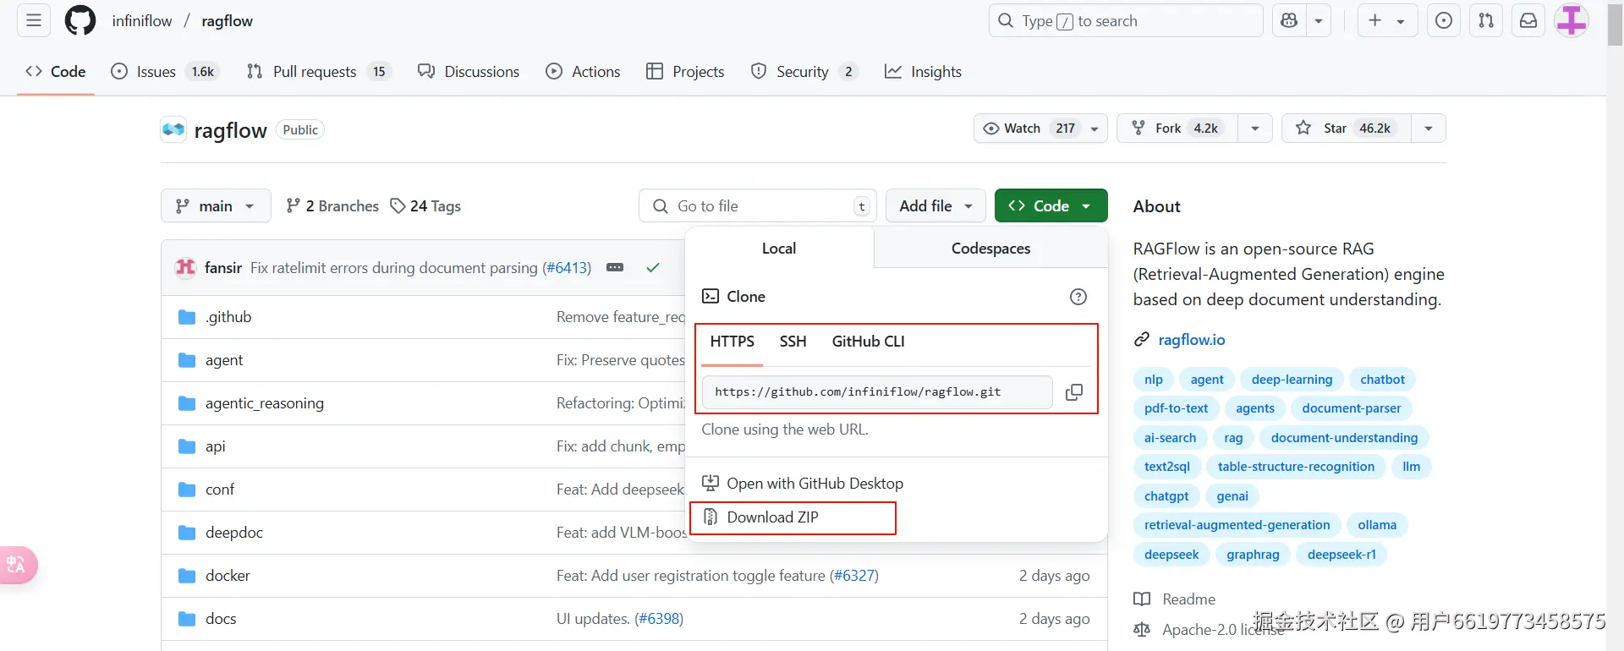1624x651 pixels.
Task: Select the GitHub CLI clone option
Action: [869, 342]
